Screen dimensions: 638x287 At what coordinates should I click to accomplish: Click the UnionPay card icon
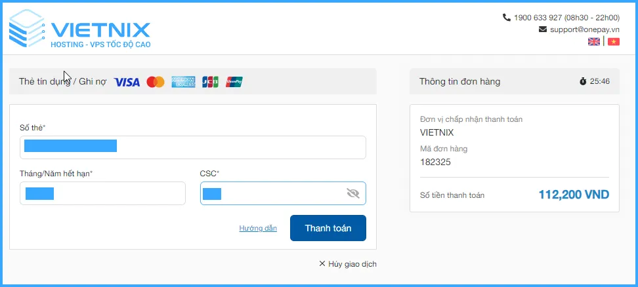point(234,82)
